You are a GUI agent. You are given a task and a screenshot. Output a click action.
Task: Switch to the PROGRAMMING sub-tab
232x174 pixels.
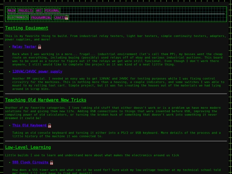coord(41,18)
